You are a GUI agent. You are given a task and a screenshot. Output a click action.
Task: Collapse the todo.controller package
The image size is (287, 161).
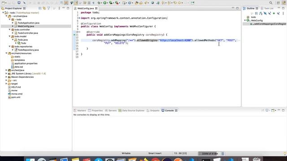point(9,30)
